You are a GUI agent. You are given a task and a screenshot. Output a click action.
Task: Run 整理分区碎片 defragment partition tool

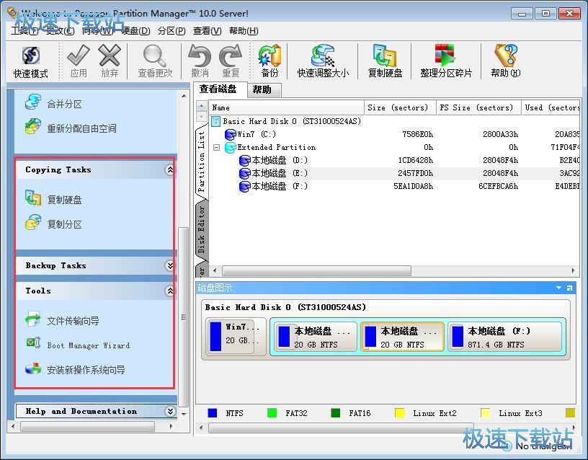click(x=446, y=61)
